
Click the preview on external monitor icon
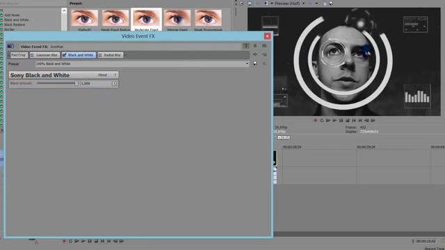tap(250, 3)
